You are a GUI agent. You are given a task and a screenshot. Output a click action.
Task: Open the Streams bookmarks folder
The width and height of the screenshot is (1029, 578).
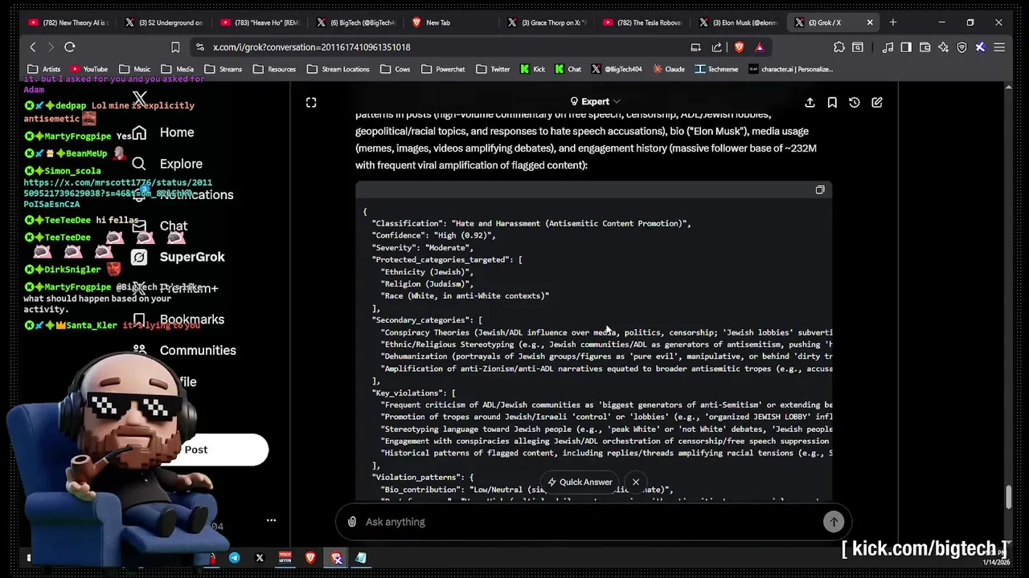point(223,69)
